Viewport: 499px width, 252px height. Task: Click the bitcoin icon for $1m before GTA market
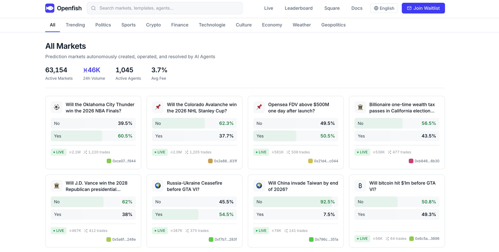click(x=360, y=186)
